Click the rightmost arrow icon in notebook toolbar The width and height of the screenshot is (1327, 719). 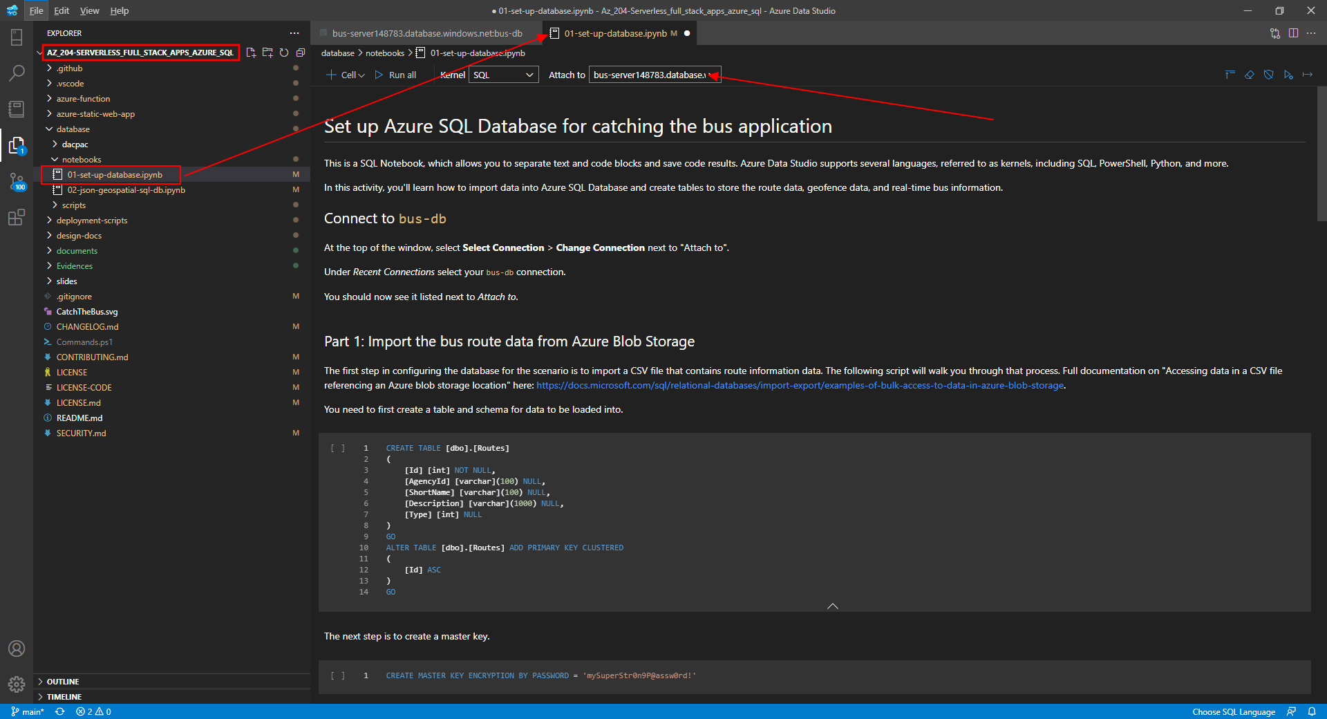pyautogui.click(x=1308, y=75)
